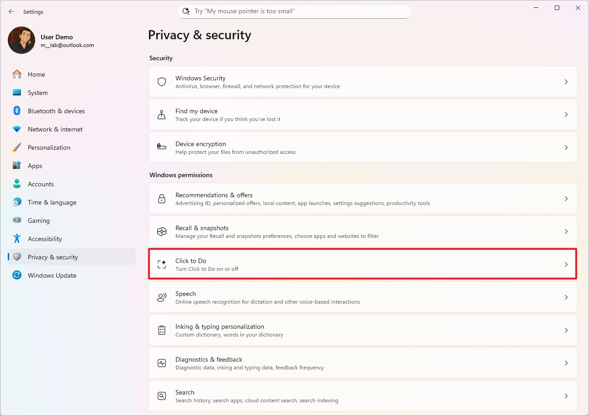Open the Home section in the sidebar
Screen dimensions: 589x416
pyautogui.click(x=36, y=74)
